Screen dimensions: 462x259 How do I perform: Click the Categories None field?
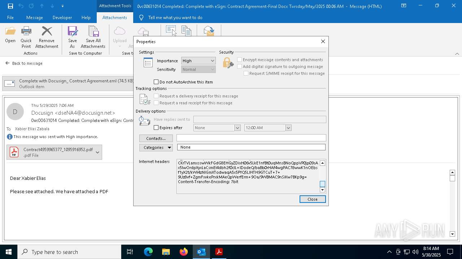tap(251, 147)
